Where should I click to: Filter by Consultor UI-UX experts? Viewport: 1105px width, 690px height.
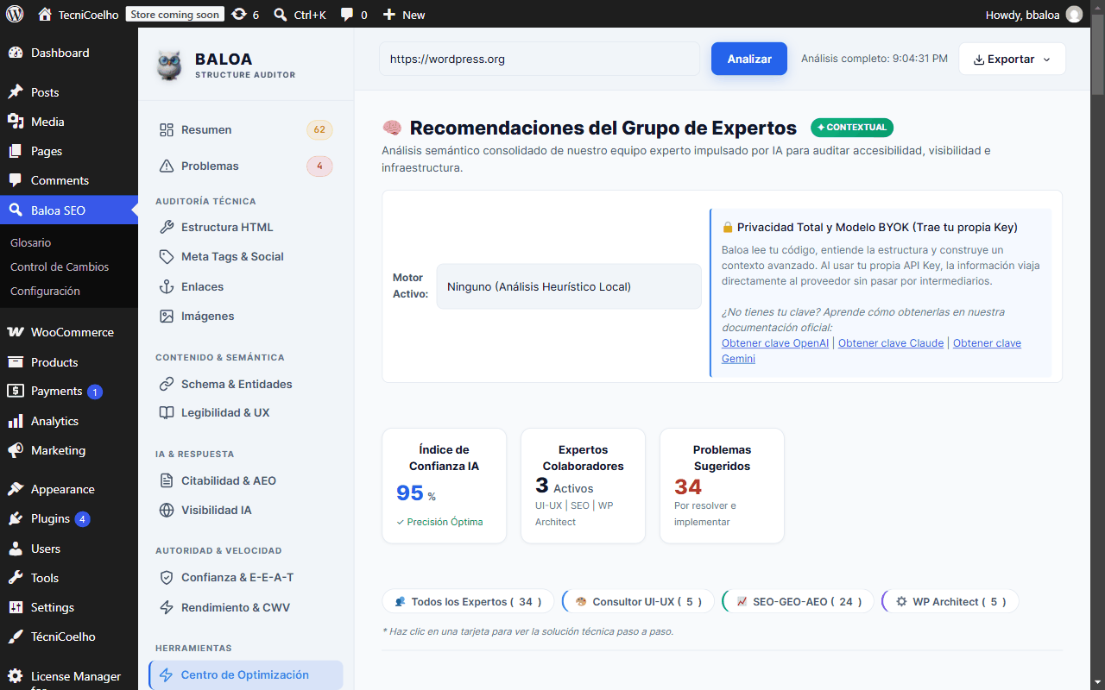(637, 601)
